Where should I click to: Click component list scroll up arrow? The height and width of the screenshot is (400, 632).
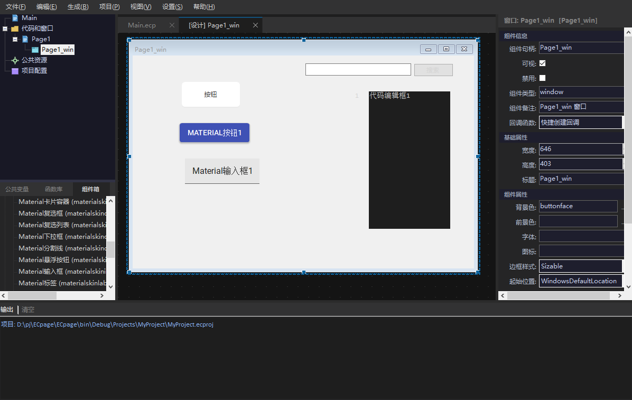tap(111, 200)
